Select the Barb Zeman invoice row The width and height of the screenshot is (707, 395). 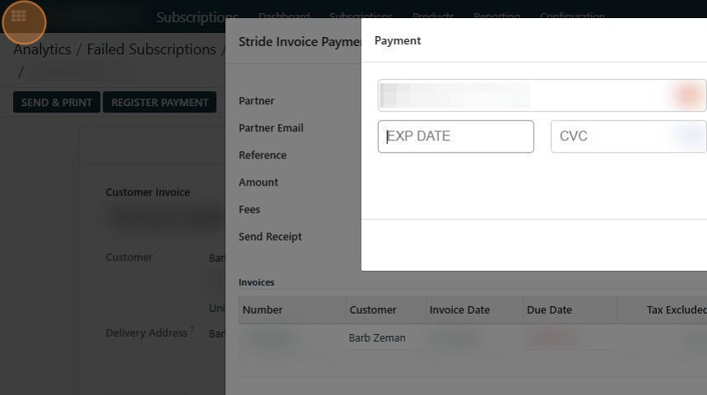377,338
